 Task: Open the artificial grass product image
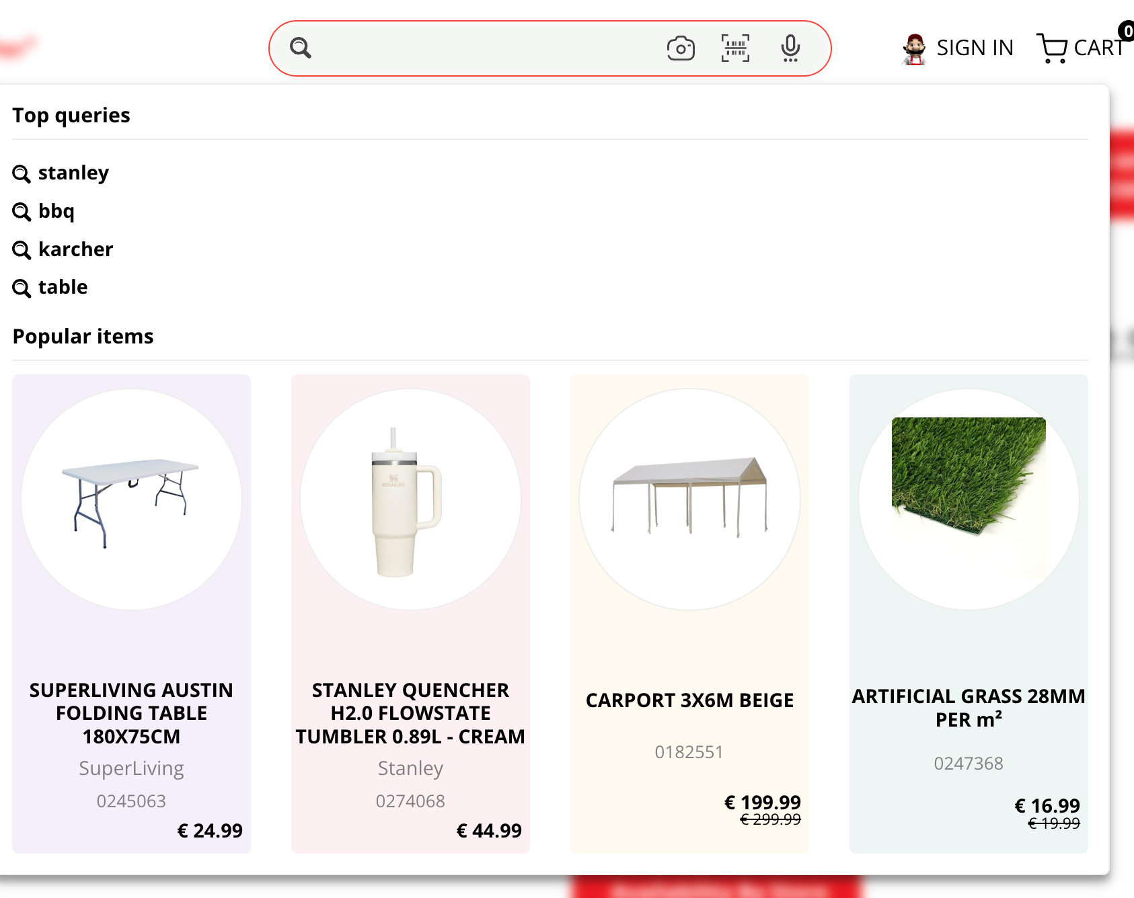969,499
